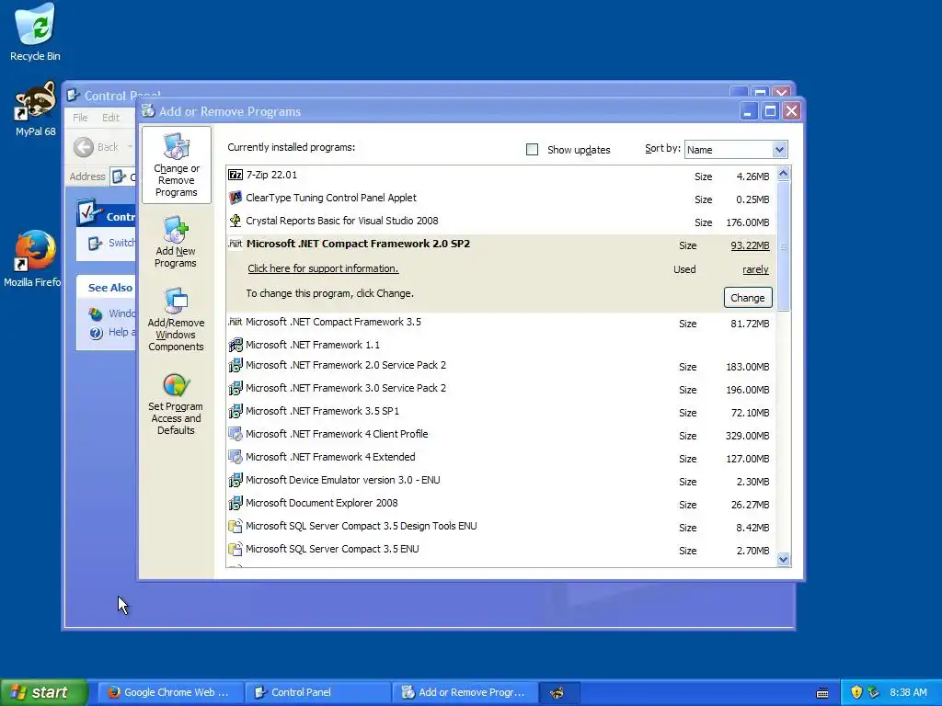Open the Recycle Bin desktop icon
The width and height of the screenshot is (942, 706).
click(35, 32)
